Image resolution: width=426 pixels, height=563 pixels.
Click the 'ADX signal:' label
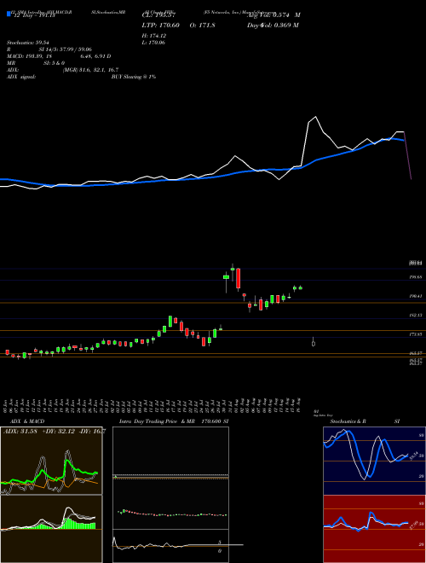(21, 77)
